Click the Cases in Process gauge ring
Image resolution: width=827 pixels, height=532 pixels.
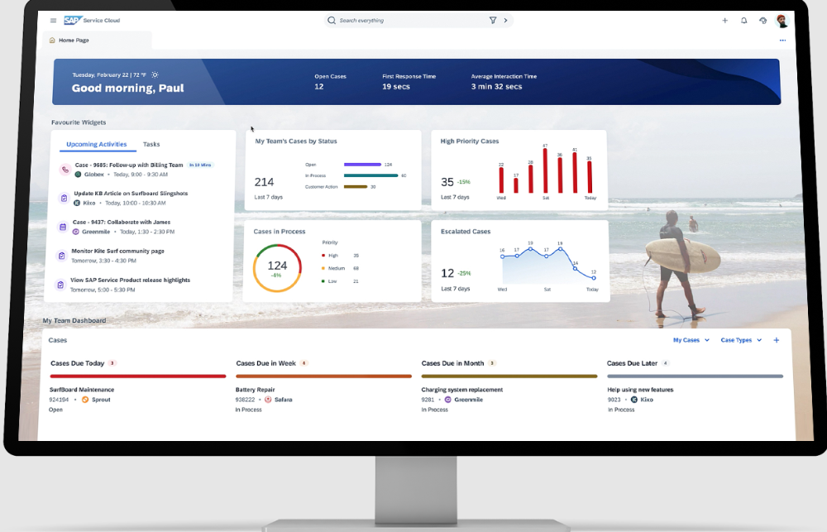pyautogui.click(x=276, y=267)
